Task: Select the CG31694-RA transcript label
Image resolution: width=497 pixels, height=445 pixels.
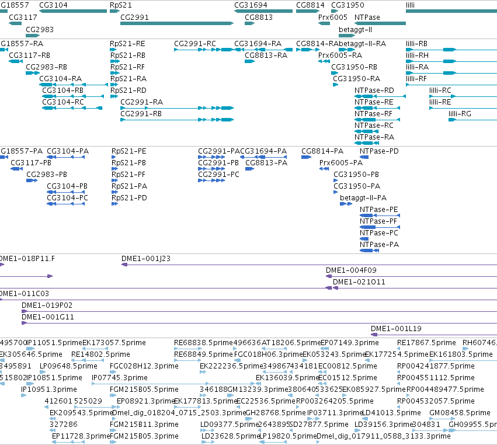Action: pyautogui.click(x=258, y=44)
